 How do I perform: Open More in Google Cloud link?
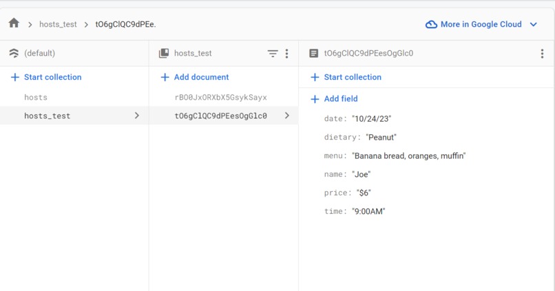(481, 24)
